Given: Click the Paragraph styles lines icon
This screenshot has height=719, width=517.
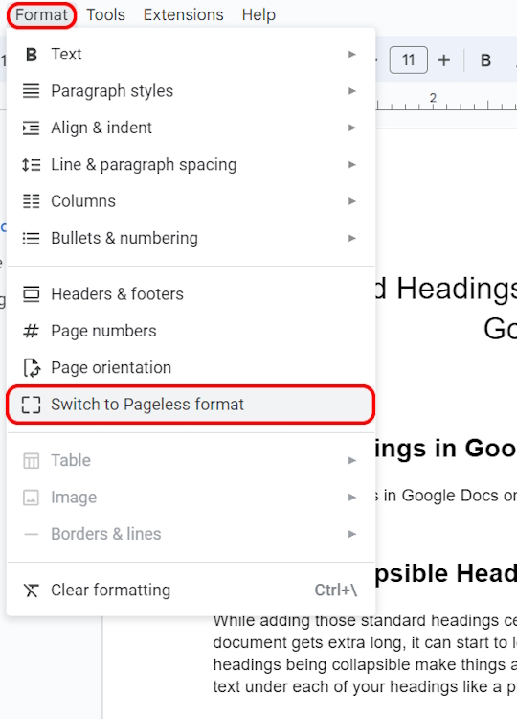Looking at the screenshot, I should tap(32, 91).
